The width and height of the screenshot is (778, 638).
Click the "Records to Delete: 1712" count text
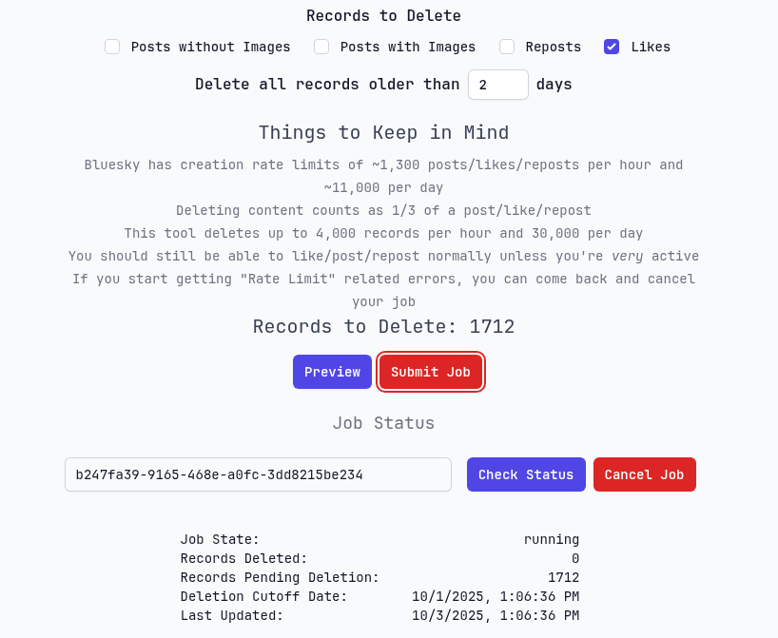[383, 326]
